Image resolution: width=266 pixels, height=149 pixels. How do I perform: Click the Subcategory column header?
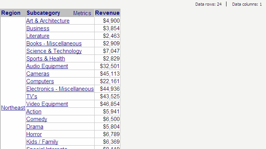[43, 13]
